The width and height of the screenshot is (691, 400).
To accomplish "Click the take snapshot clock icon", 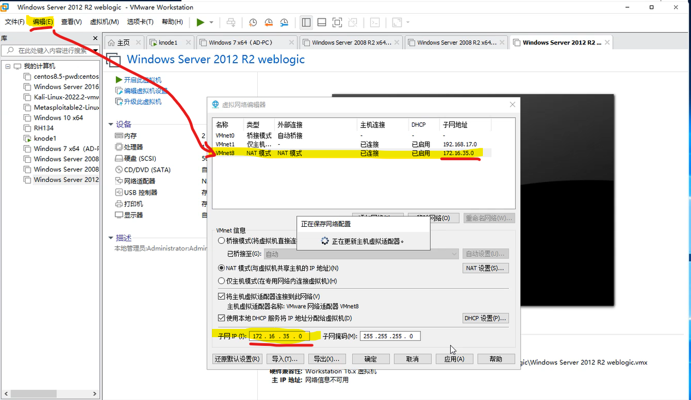I will tap(253, 22).
